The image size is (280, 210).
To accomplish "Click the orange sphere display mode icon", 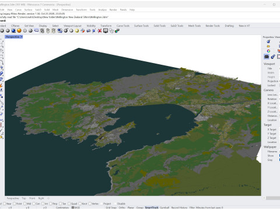I will (x=19, y=31).
